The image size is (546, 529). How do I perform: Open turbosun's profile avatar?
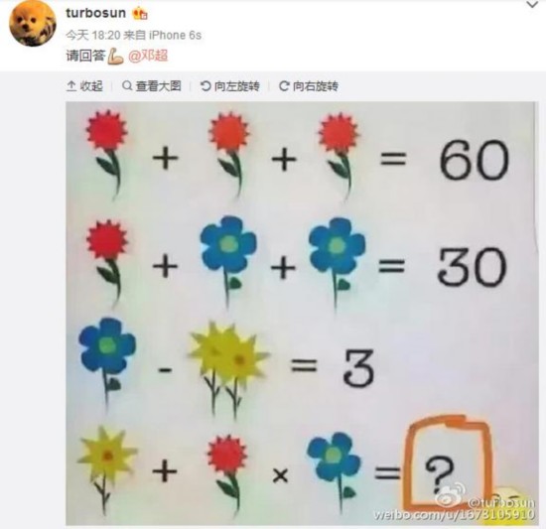pyautogui.click(x=33, y=23)
